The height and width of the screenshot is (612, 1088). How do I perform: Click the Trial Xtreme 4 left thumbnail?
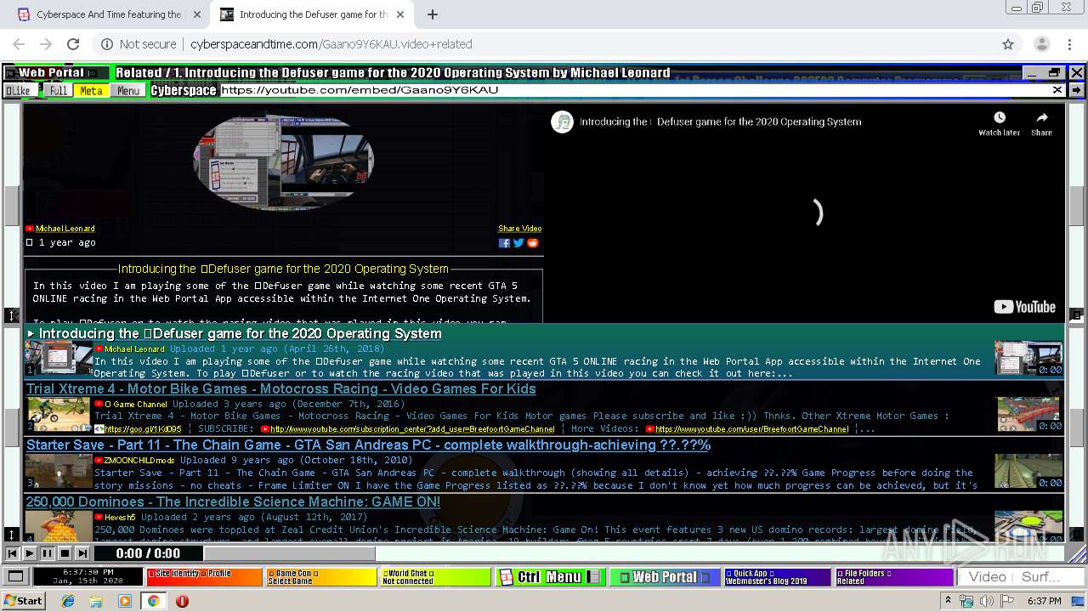[59, 414]
